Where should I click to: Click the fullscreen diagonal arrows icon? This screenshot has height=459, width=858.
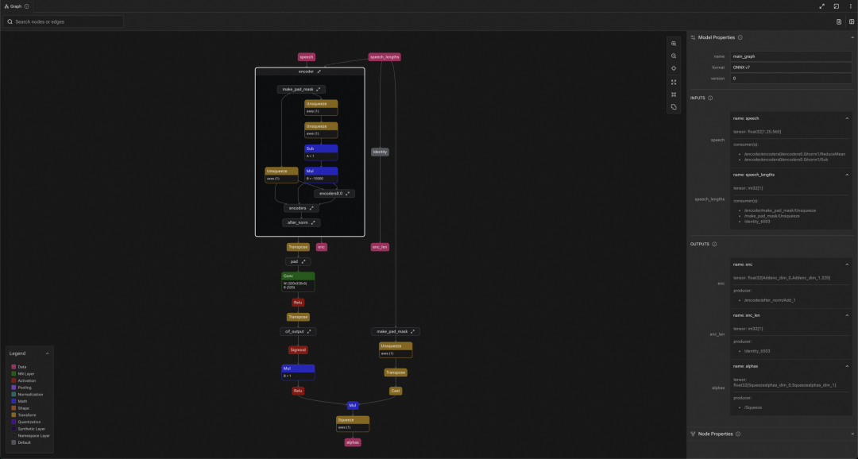pyautogui.click(x=822, y=6)
